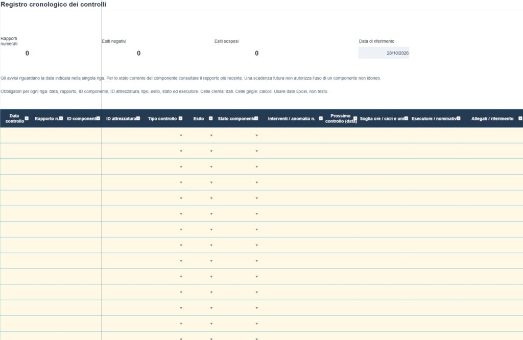Select the Esiti sospesi count value 0

pos(256,53)
